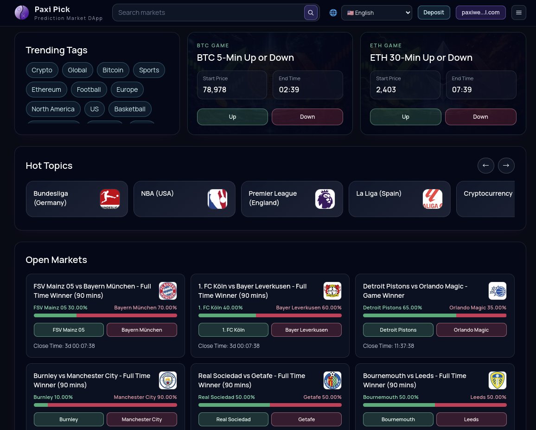Select the Basketball trending tag
This screenshot has width=536, height=430.
pyautogui.click(x=130, y=109)
